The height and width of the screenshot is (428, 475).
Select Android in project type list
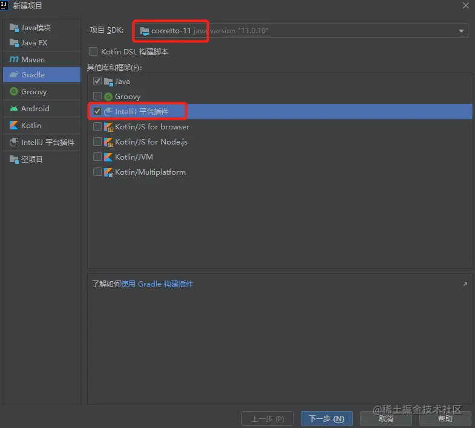click(x=42, y=108)
